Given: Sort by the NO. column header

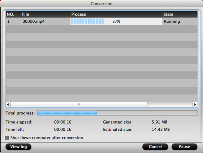Looking at the screenshot, I should pyautogui.click(x=13, y=15).
